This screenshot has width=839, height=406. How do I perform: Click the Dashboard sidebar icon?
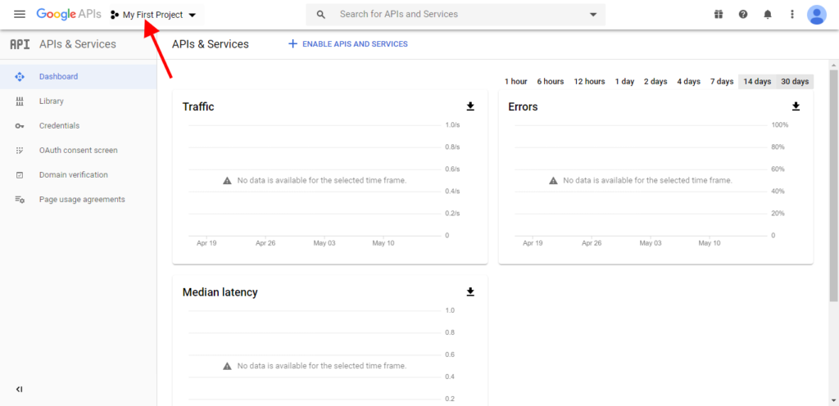pos(20,77)
